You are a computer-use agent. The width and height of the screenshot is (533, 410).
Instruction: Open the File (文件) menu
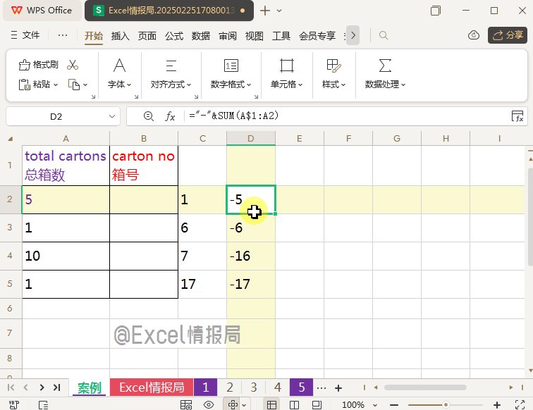point(25,35)
